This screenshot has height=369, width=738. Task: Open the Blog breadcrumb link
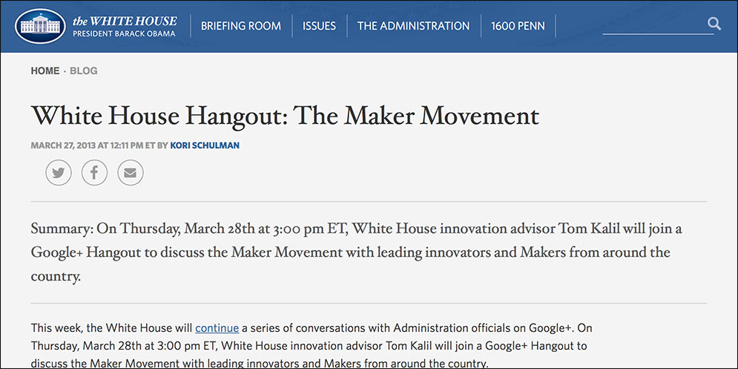[84, 71]
